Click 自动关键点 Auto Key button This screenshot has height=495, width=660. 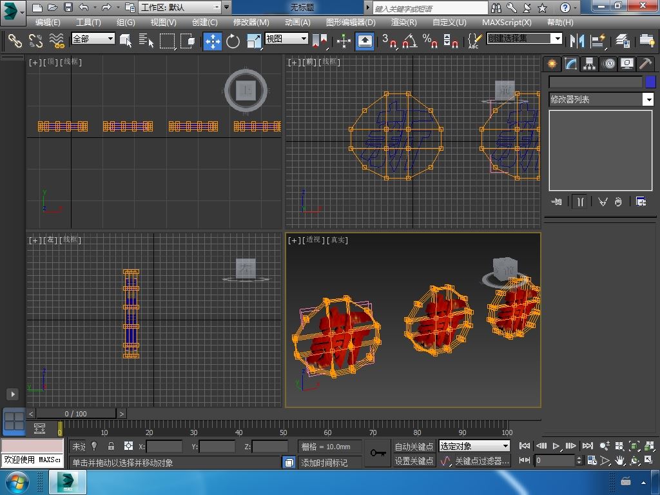(x=414, y=446)
